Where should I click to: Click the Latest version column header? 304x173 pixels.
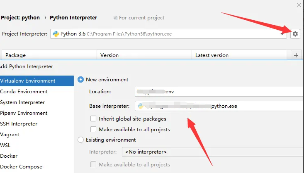tap(212, 55)
